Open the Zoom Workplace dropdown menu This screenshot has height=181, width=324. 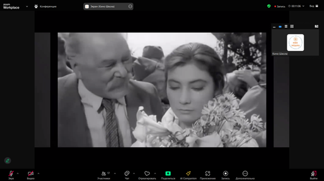click(x=27, y=6)
